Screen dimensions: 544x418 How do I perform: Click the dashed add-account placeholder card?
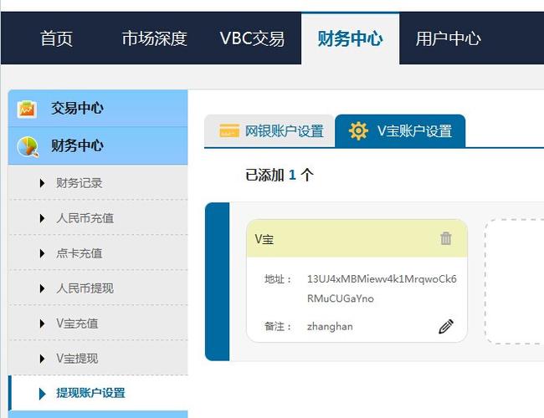coord(515,282)
